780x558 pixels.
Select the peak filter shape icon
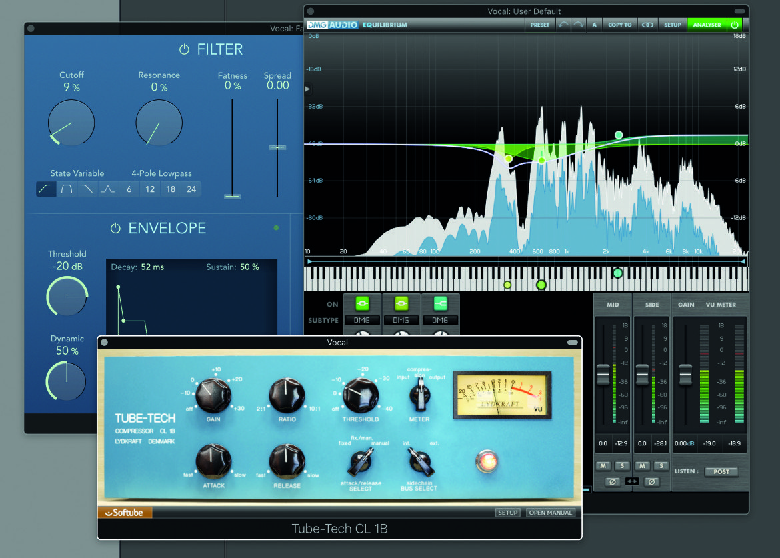108,189
